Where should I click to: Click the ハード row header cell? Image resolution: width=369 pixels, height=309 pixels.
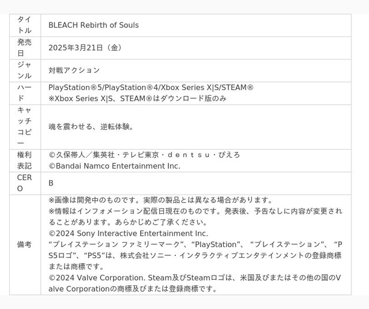[x=25, y=94]
